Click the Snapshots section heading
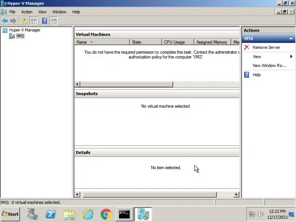The width and height of the screenshot is (296, 222). pyautogui.click(x=87, y=94)
